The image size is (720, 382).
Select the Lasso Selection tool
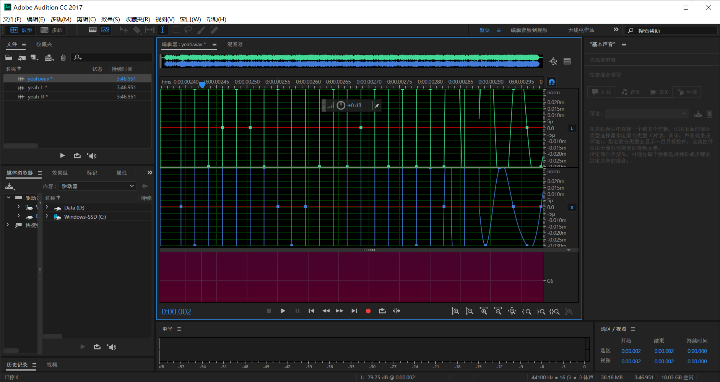(x=188, y=30)
